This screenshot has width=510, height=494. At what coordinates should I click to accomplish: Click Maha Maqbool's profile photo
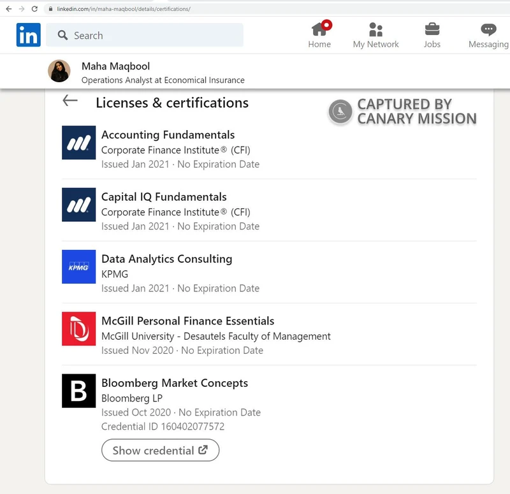click(x=59, y=71)
